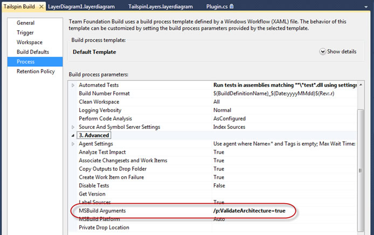Screen dimensions: 374x235
Task: Select the MSBuild Arguments row
Action: click(213, 211)
